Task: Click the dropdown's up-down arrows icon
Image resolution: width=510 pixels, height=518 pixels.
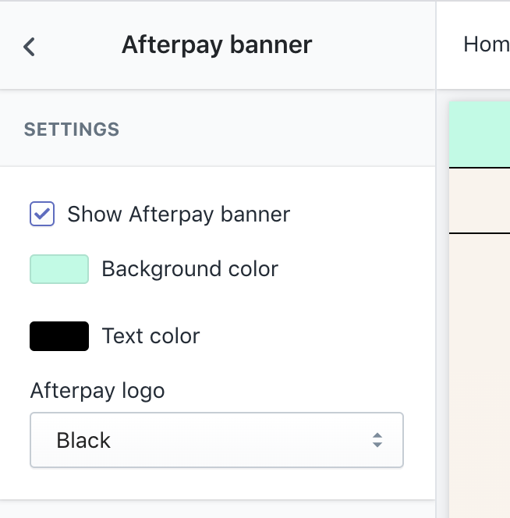Action: tap(377, 440)
